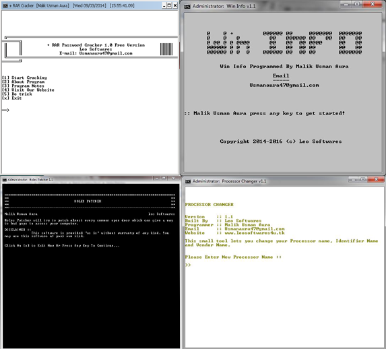
Task: Click the 'E-mail: Usmanaura47@gmail.com' line in RAR Cracker
Action: 96,53
